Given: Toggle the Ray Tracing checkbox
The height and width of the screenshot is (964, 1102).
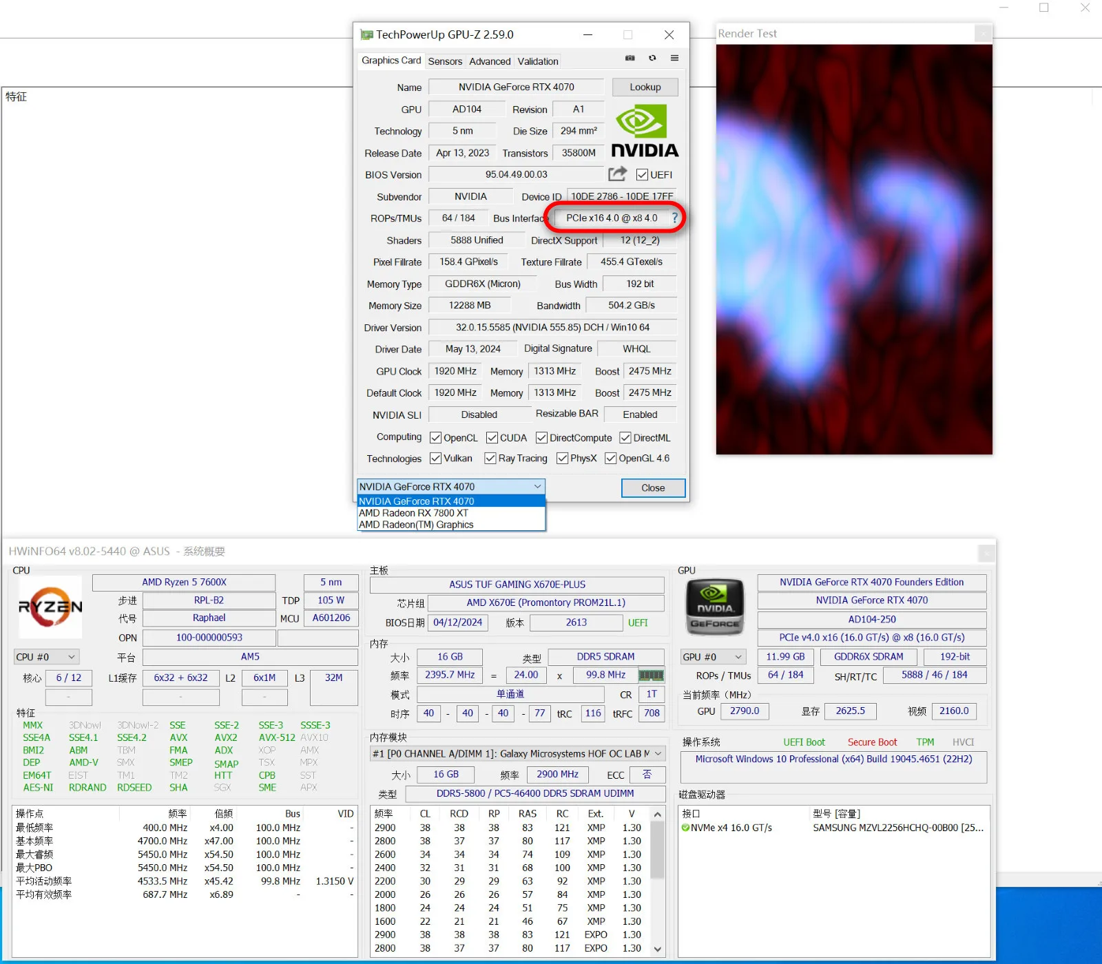Looking at the screenshot, I should tap(490, 459).
